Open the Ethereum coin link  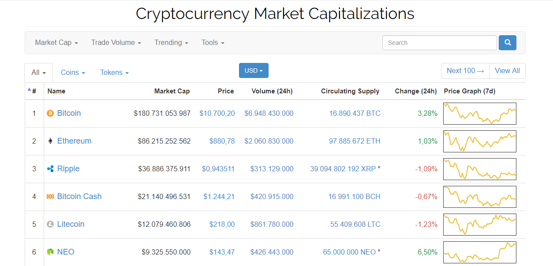click(x=74, y=141)
